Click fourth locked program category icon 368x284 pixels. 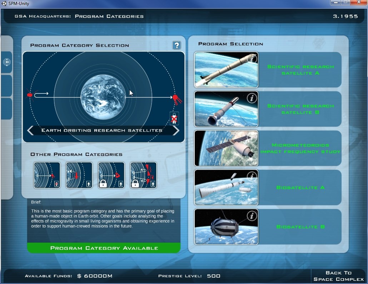[x=144, y=175]
